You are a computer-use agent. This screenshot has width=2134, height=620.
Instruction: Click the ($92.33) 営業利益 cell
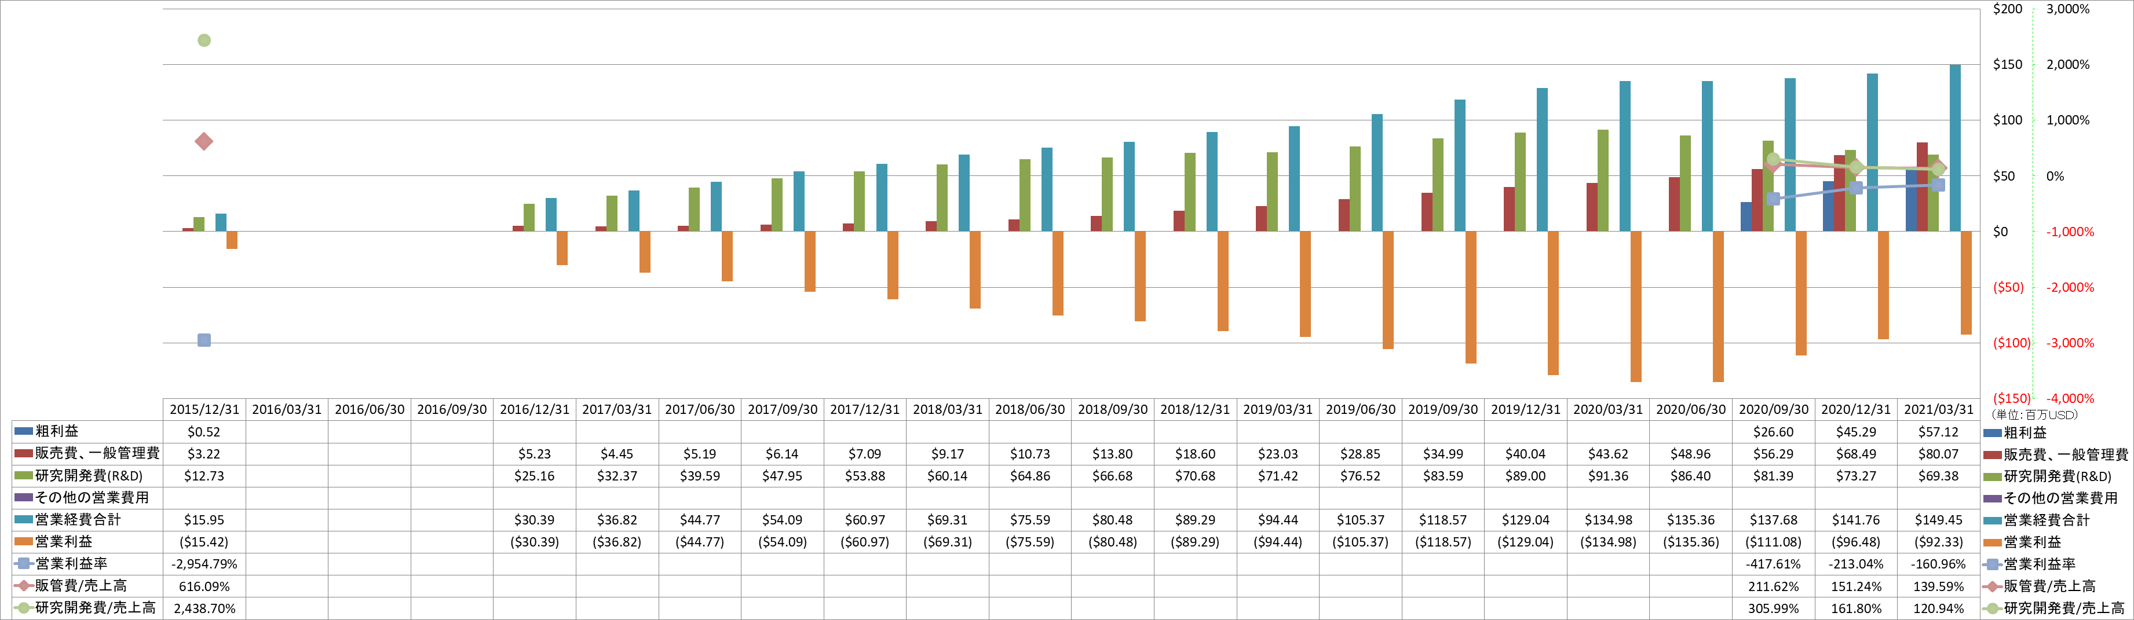(1938, 542)
